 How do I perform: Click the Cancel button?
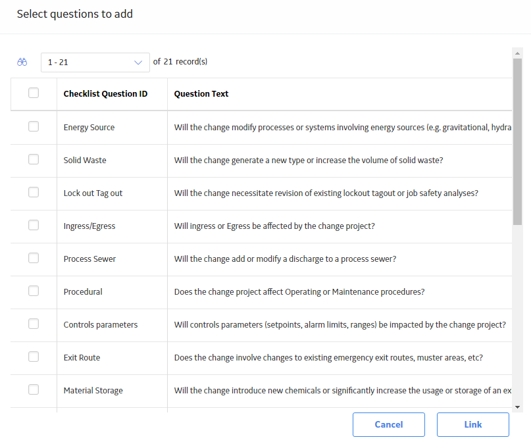point(389,424)
